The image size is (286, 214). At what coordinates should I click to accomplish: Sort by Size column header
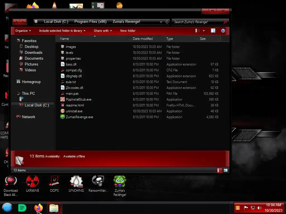point(208,38)
